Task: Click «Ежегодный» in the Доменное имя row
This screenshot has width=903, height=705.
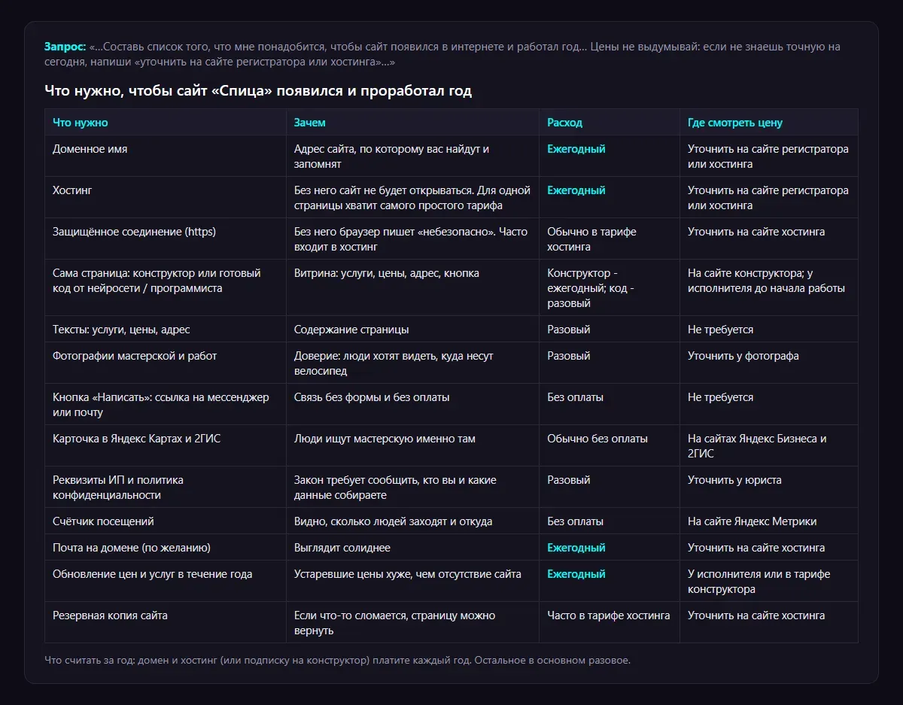Action: tap(576, 149)
